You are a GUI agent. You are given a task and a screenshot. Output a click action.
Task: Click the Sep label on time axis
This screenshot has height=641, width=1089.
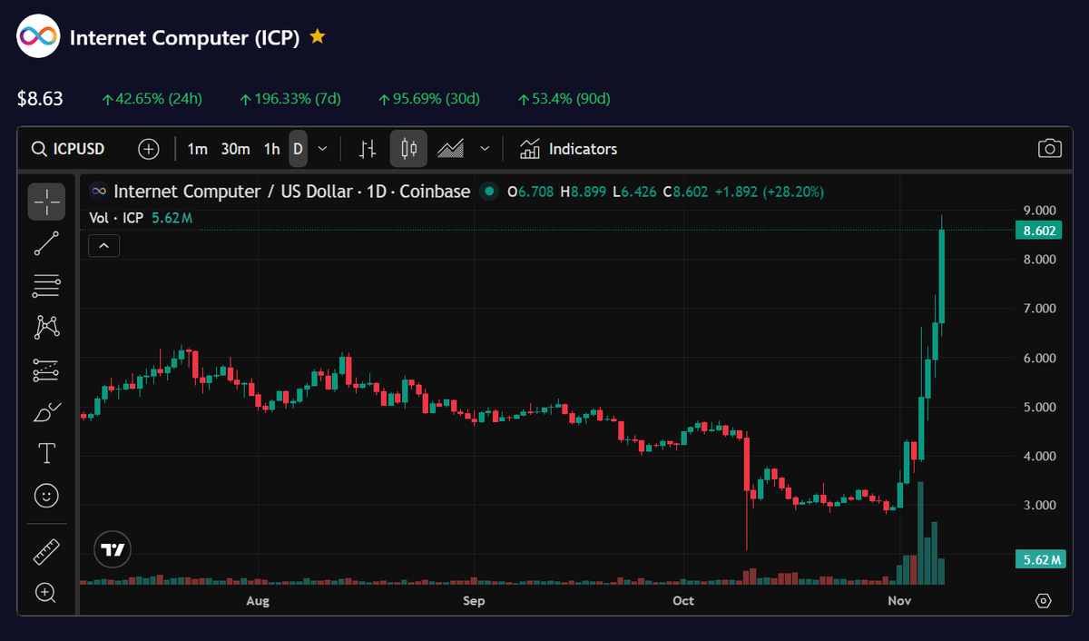tap(474, 601)
